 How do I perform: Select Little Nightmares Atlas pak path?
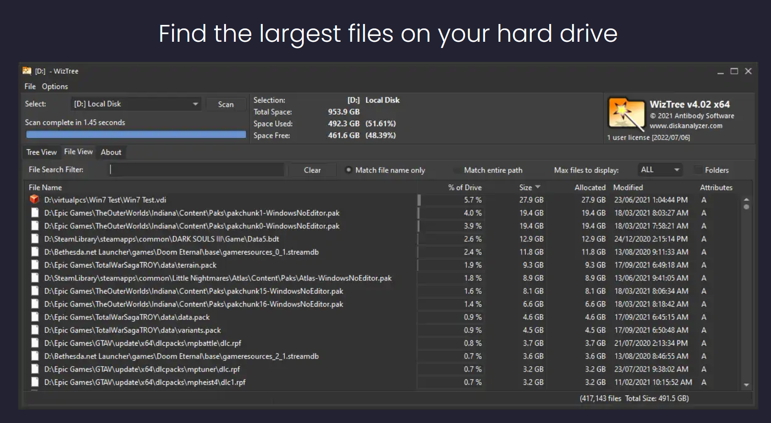(x=218, y=278)
